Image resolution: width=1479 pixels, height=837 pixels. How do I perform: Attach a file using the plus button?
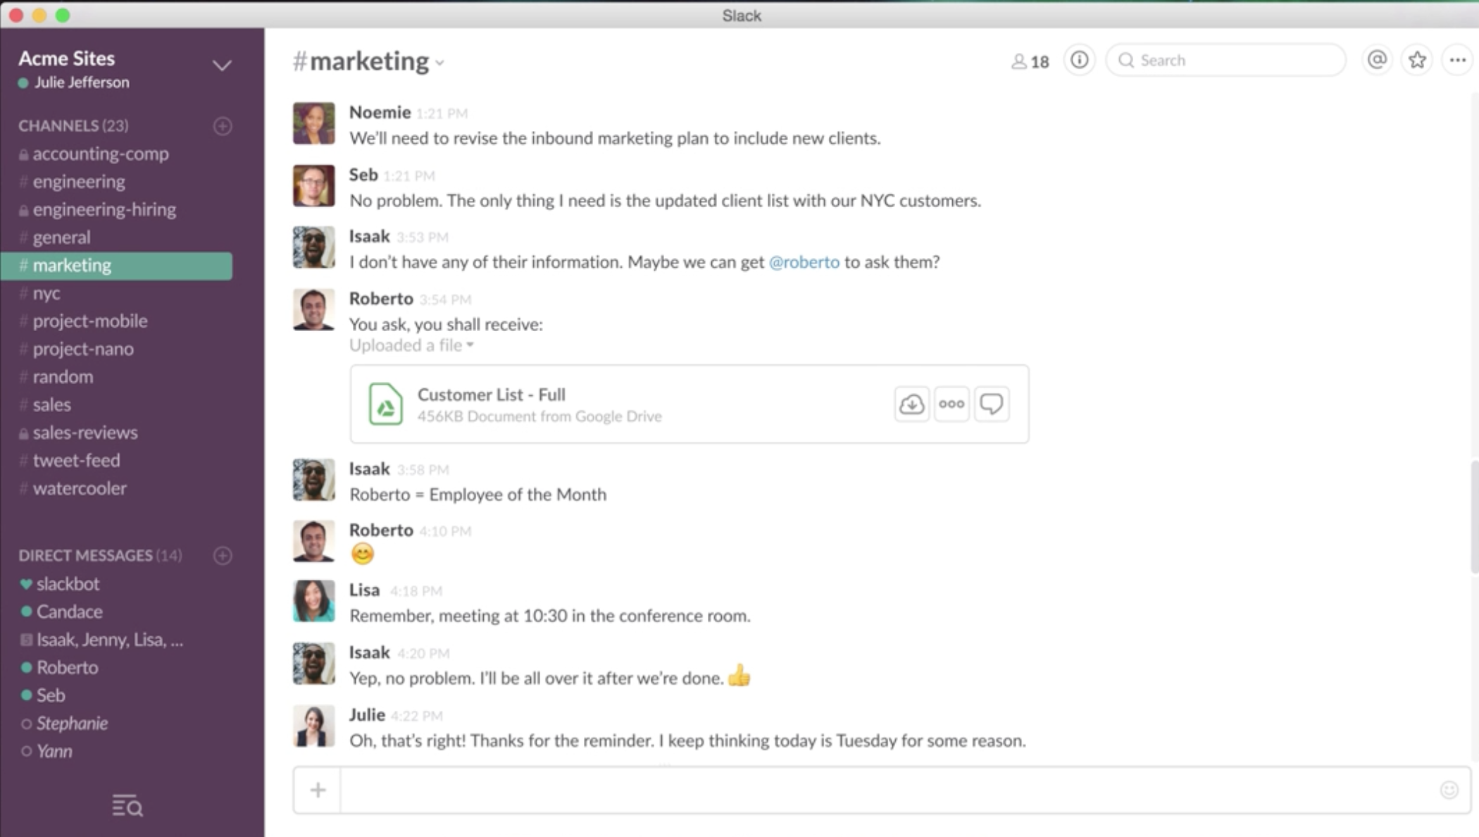point(317,789)
